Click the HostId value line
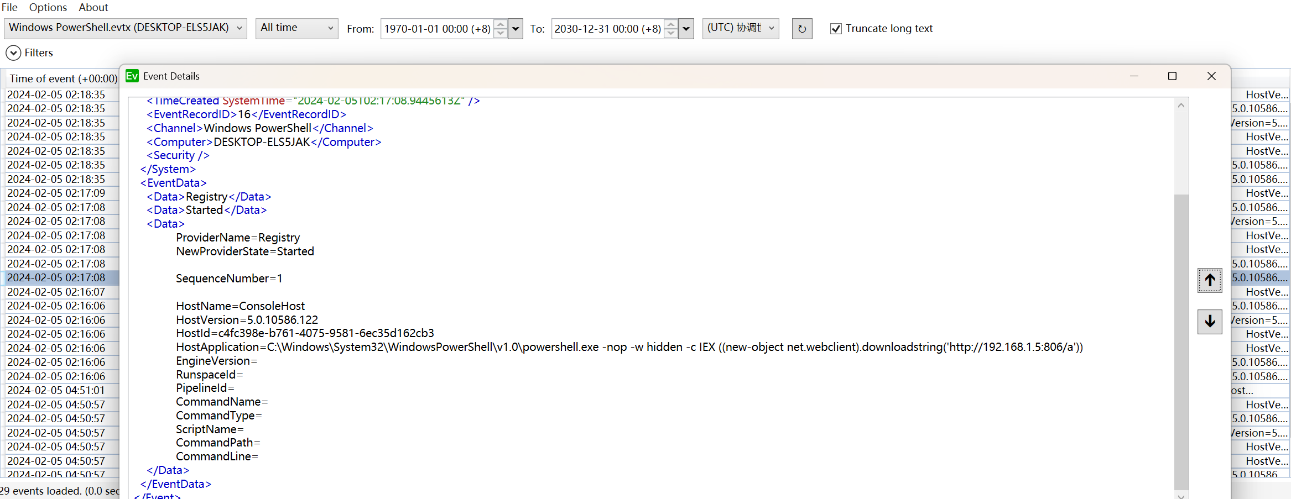Viewport: 1291px width, 499px height. click(x=305, y=333)
